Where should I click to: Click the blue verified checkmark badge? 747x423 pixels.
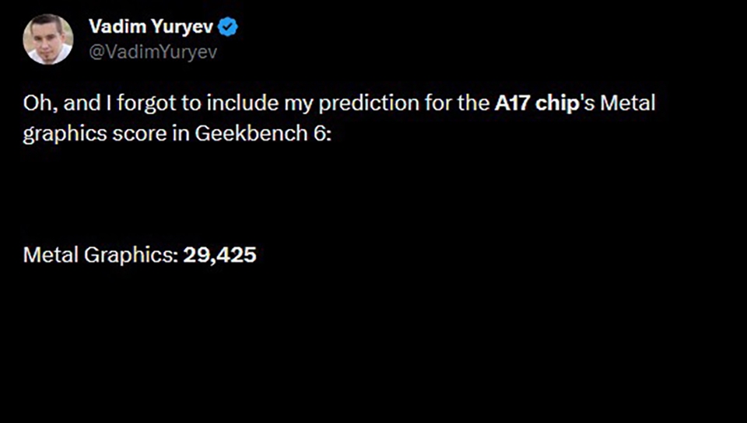[x=228, y=27]
